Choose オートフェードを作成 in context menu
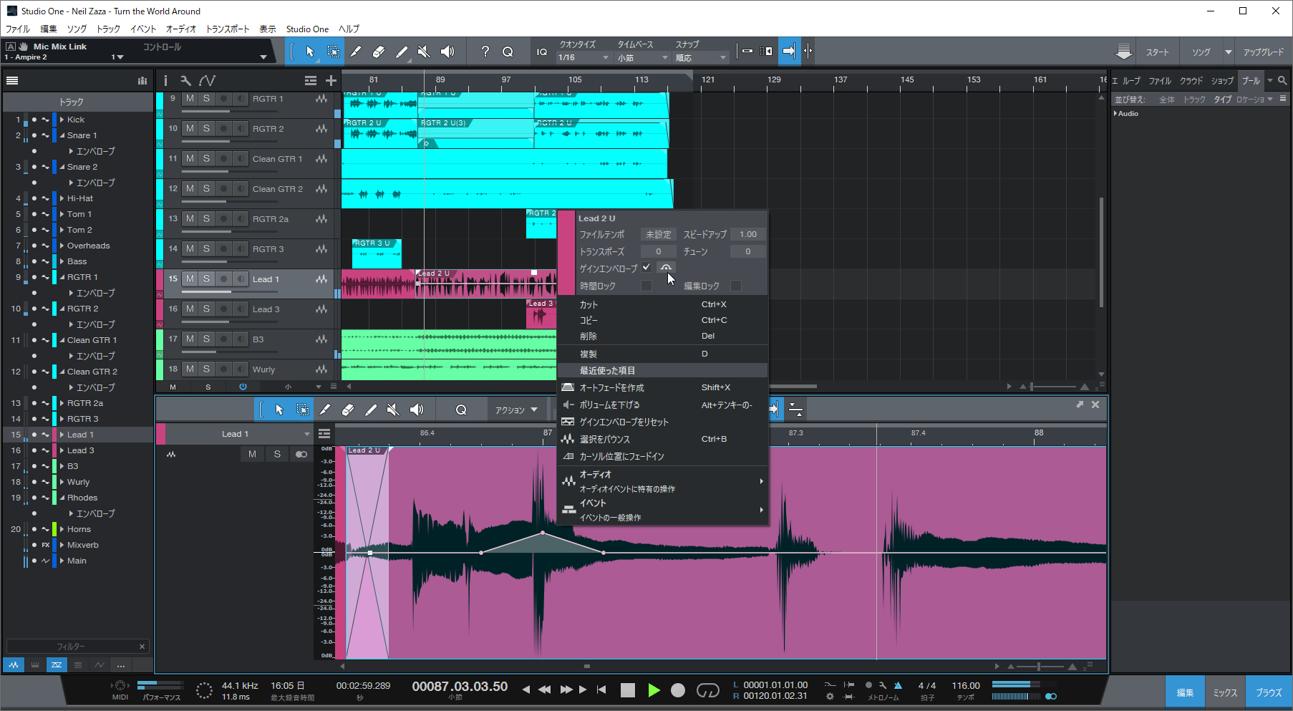1293x711 pixels. coord(662,387)
